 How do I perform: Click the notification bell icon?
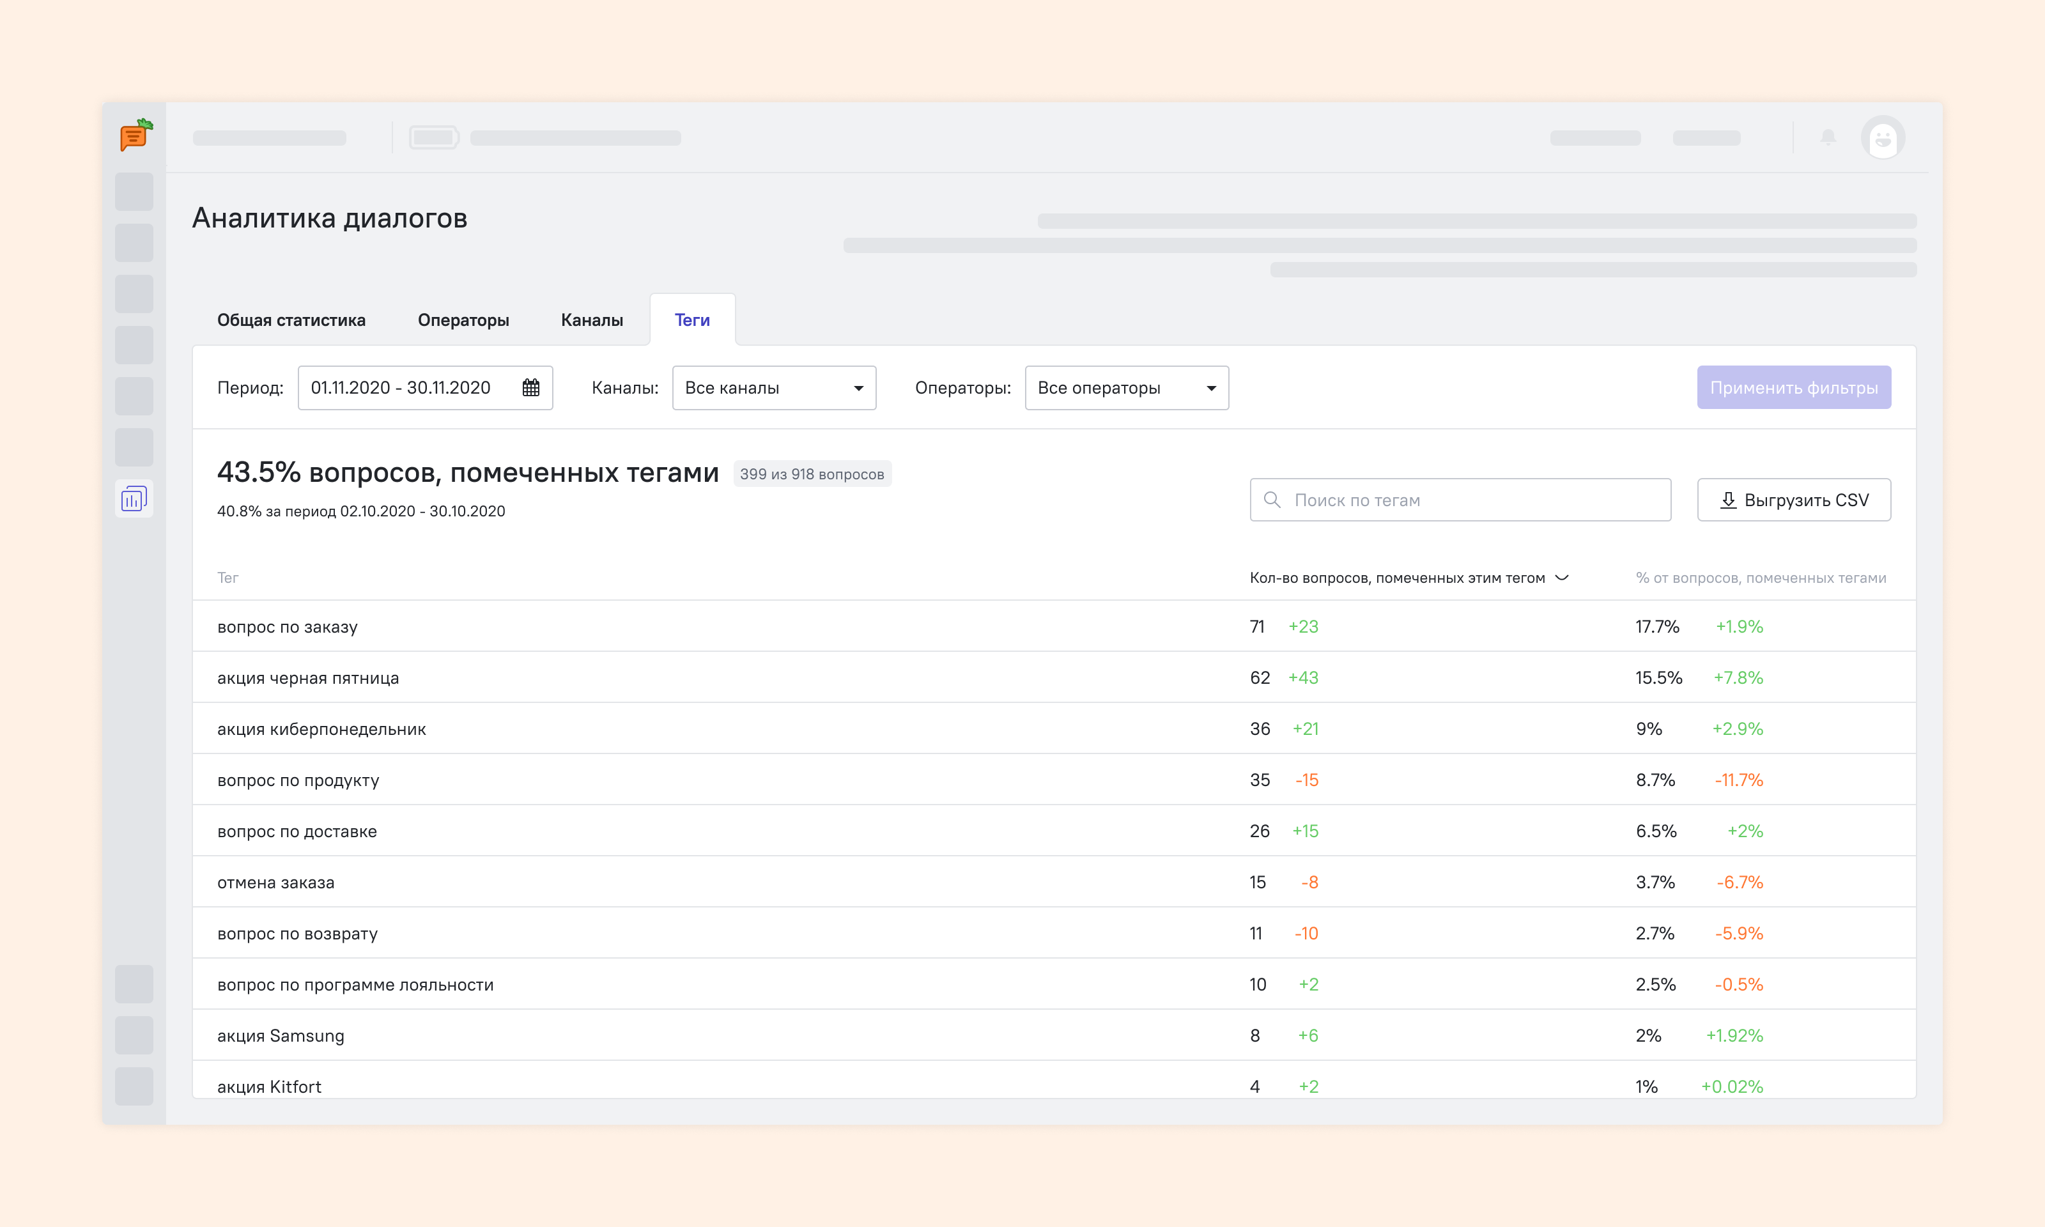click(1828, 137)
